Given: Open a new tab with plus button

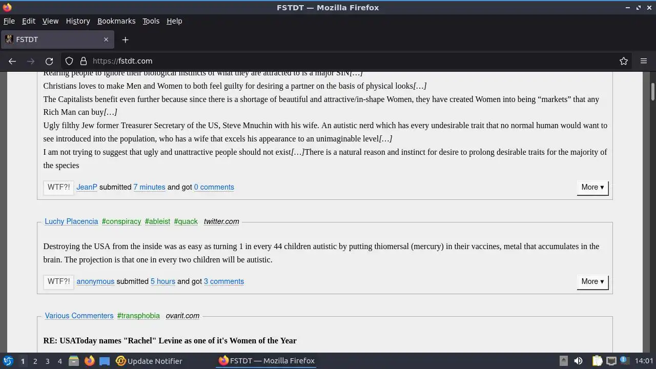Looking at the screenshot, I should (x=125, y=39).
